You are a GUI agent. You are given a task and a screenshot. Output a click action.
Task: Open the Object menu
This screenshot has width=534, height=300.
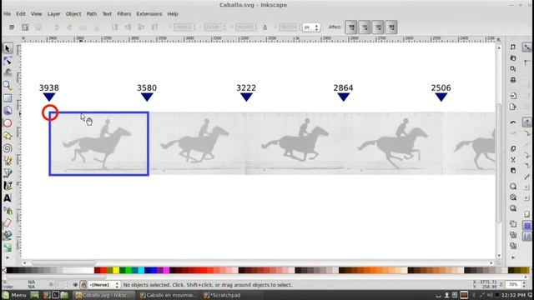[73, 14]
